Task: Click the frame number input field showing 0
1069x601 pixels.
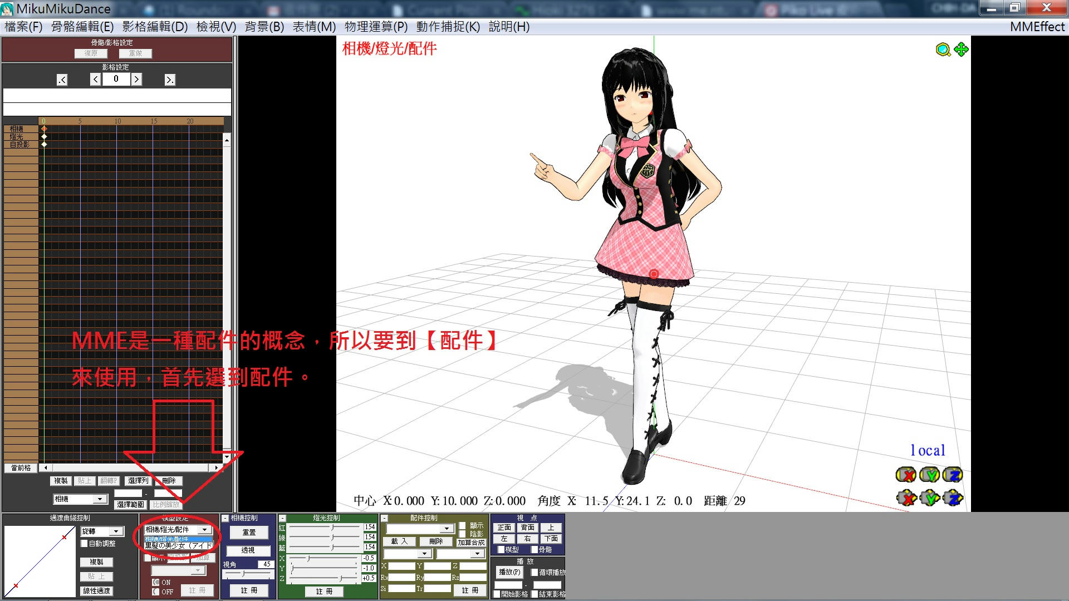Action: pos(116,79)
